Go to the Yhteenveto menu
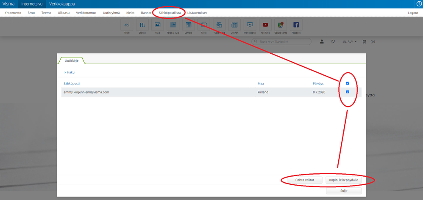The height and width of the screenshot is (200, 423). (13, 13)
